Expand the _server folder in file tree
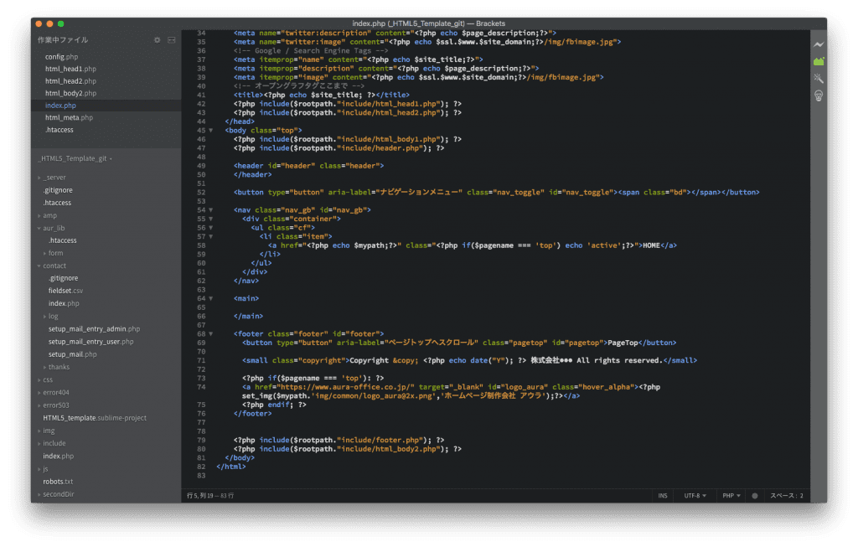 tap(54, 178)
